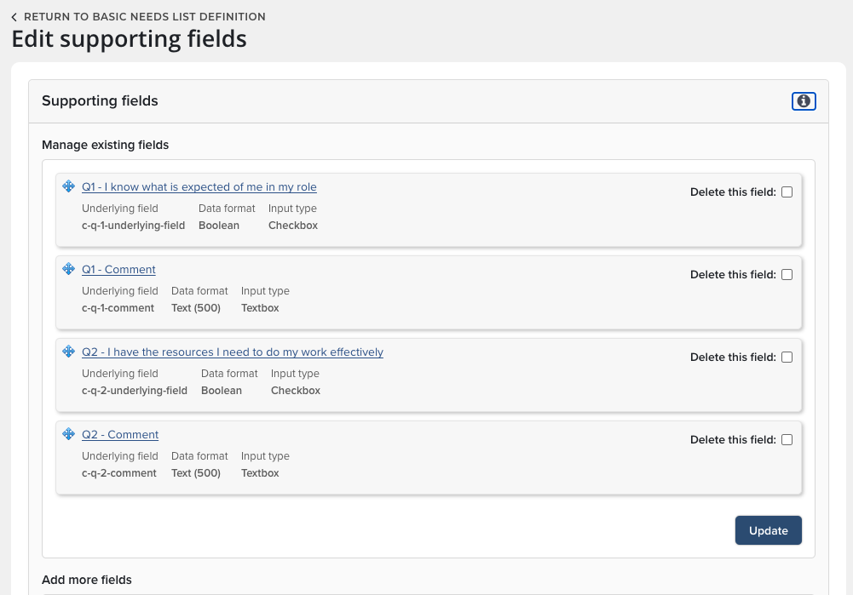Open Q1 - I know what is expected link
Screen dimensions: 853x595
199,187
